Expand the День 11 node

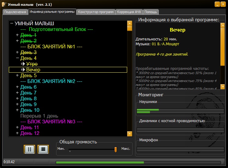[x=17, y=127]
